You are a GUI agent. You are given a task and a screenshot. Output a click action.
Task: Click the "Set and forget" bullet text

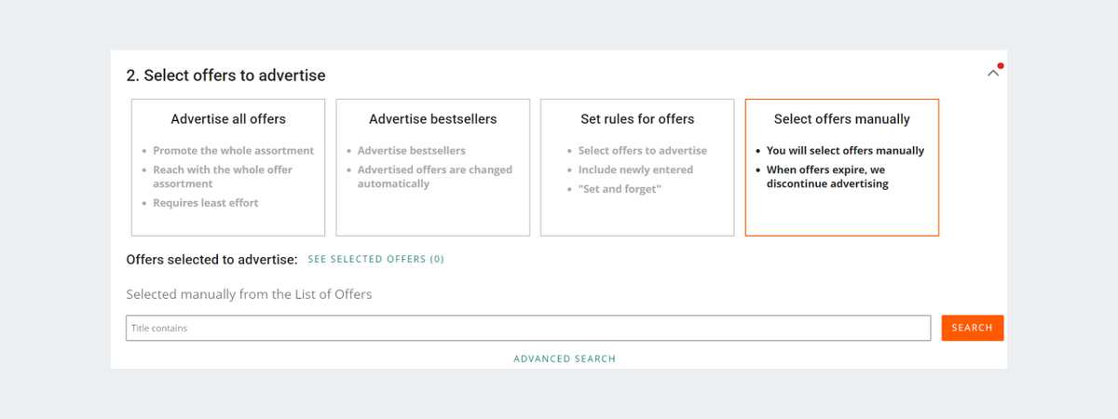coord(620,190)
